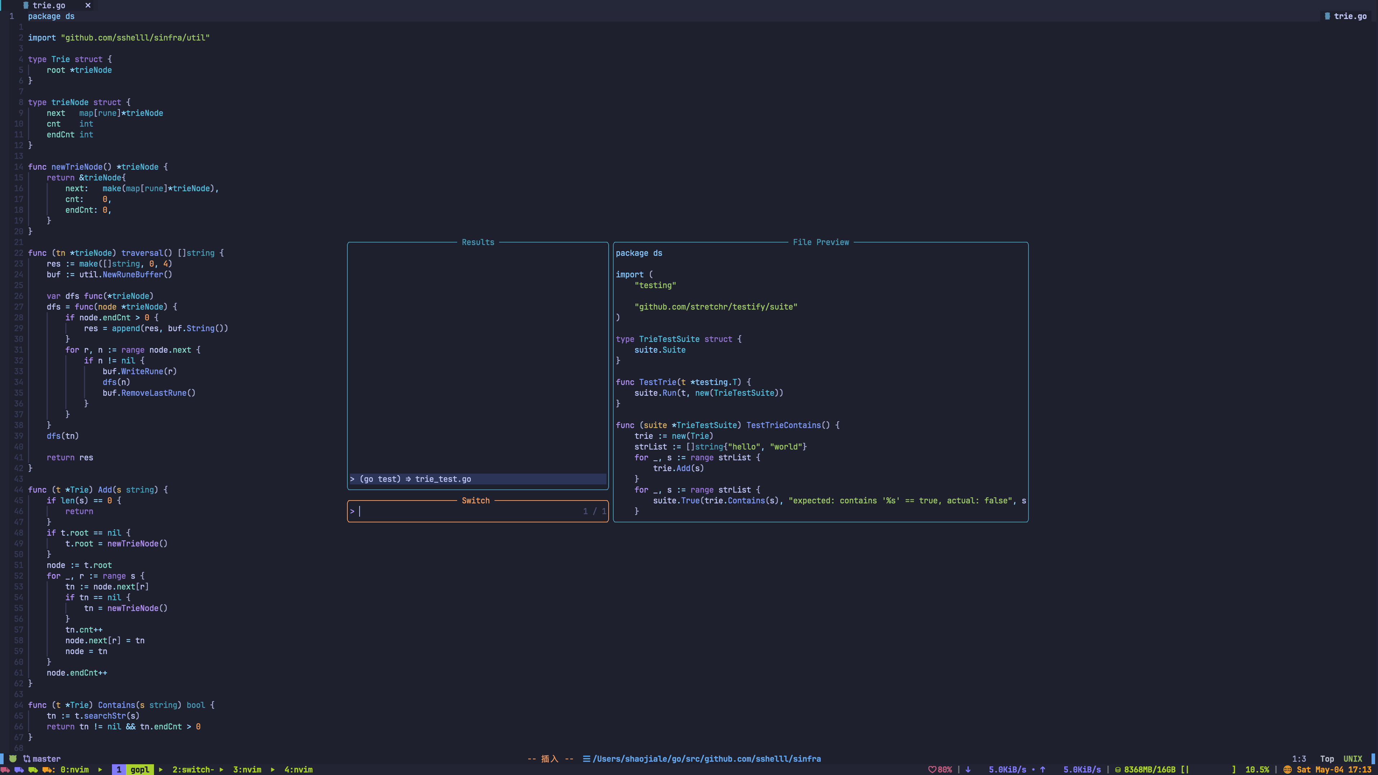Viewport: 1378px width, 775px height.
Task: Click the hamburger icon before the directory path
Action: [586, 758]
